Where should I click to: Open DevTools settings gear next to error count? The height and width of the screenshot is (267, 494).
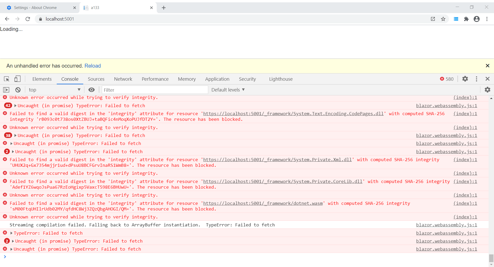(465, 79)
